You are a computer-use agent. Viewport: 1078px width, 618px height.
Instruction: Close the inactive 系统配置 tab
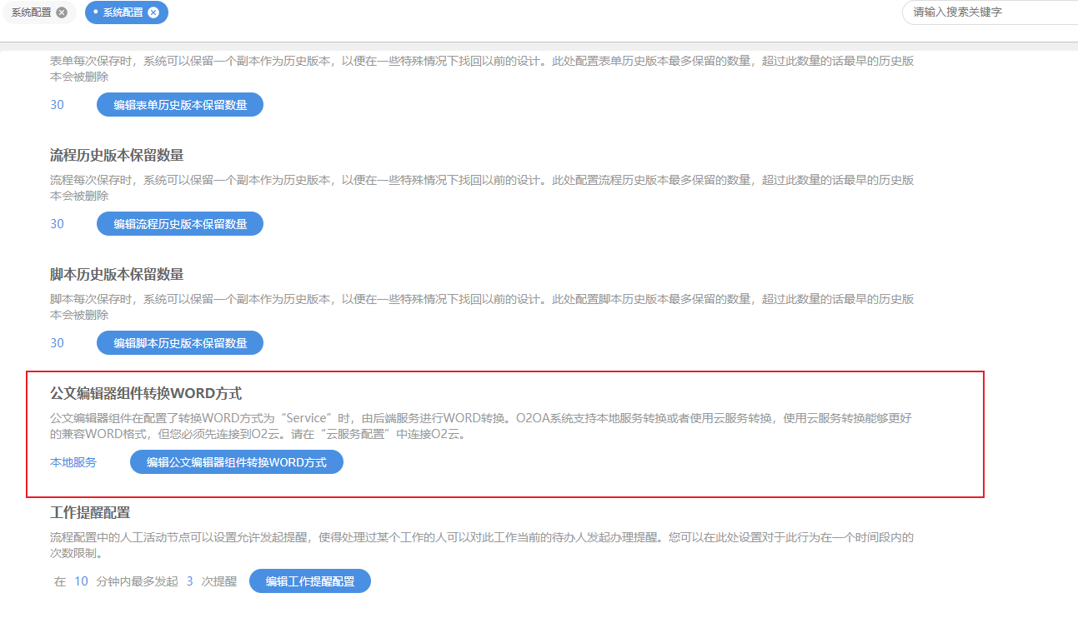tap(62, 12)
